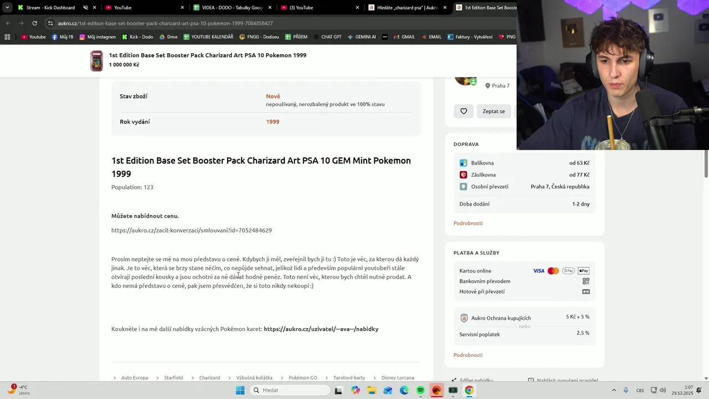Open the Kick - Dodo bookmark

(x=137, y=37)
